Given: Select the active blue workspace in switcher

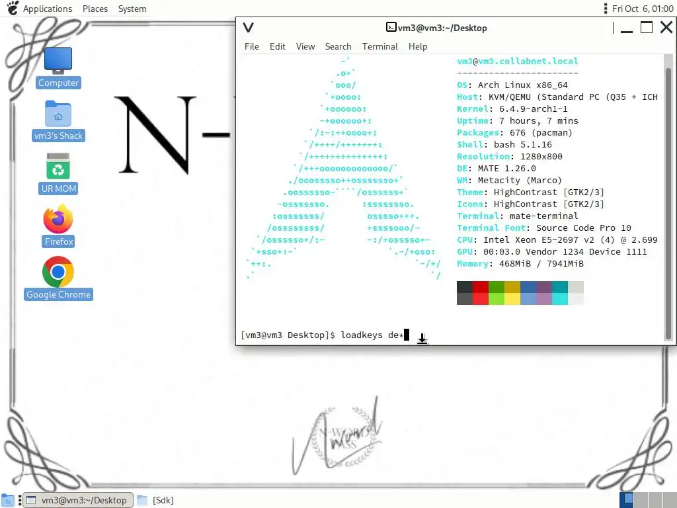Looking at the screenshot, I should (x=626, y=500).
